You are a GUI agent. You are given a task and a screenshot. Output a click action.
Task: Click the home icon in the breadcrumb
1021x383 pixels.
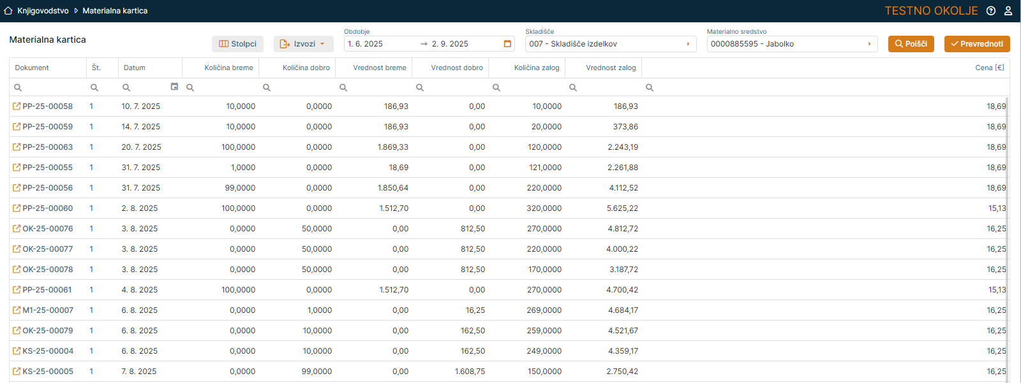(8, 11)
